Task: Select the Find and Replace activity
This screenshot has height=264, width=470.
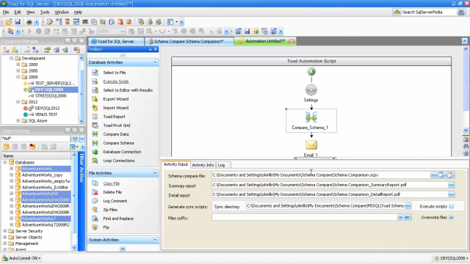Action: point(118,219)
